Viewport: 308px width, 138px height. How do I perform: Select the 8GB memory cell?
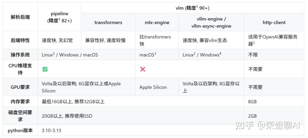coord(252,101)
